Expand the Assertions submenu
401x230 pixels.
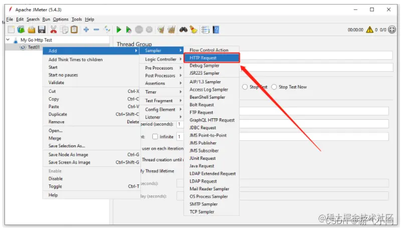(161, 83)
